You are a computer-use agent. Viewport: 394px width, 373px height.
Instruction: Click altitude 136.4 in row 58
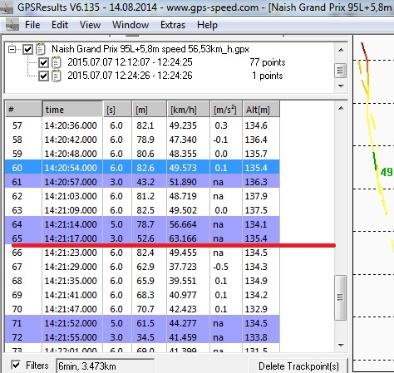pos(256,140)
